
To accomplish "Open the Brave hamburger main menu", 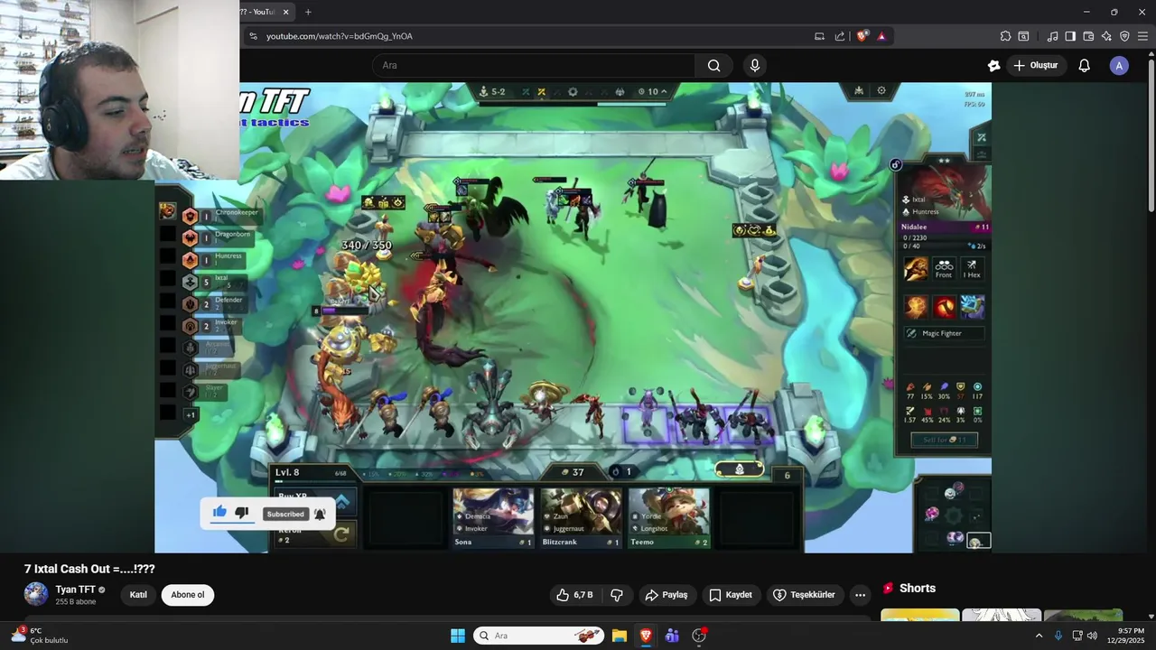I will coord(1142,36).
